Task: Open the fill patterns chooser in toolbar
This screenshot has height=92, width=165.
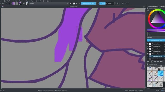Action: 17,4
